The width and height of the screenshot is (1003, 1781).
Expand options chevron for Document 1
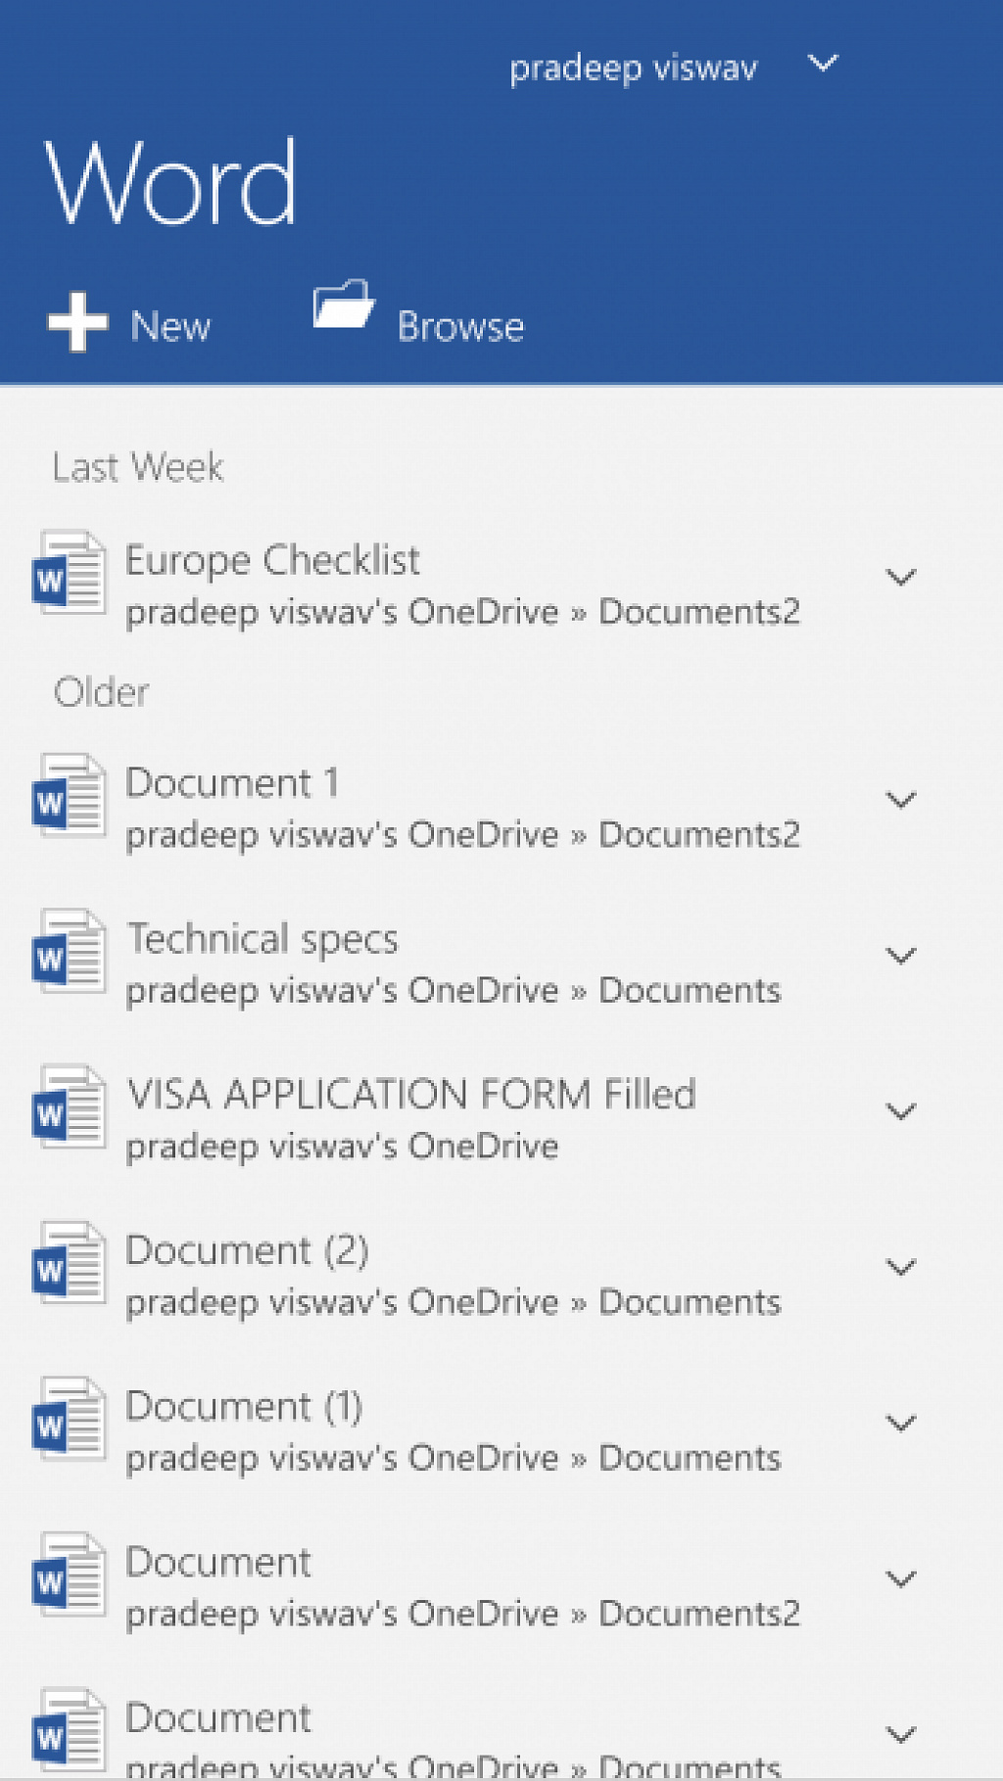pyautogui.click(x=900, y=799)
